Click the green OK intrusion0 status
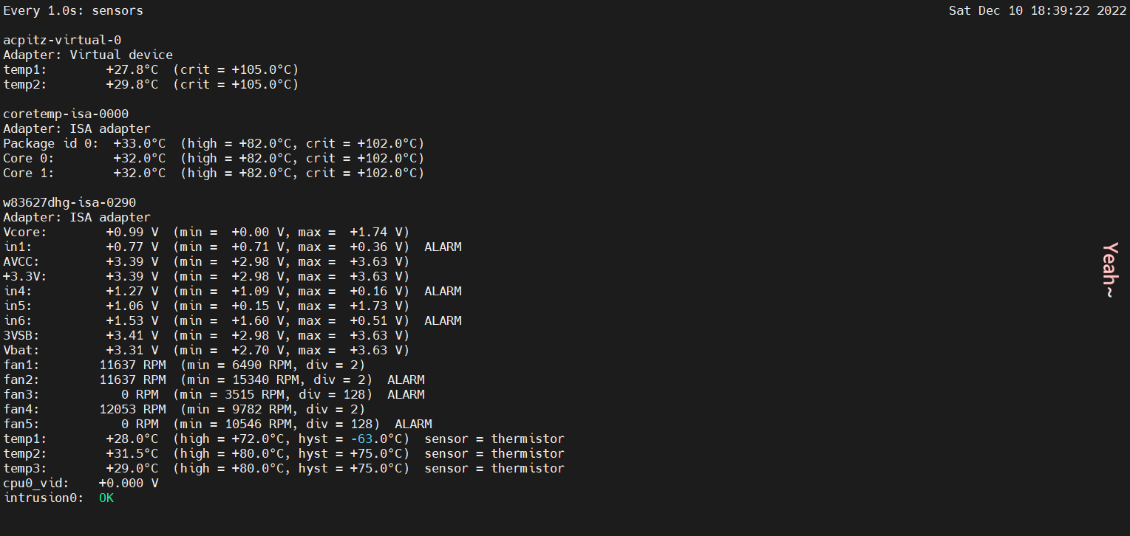 pos(106,498)
